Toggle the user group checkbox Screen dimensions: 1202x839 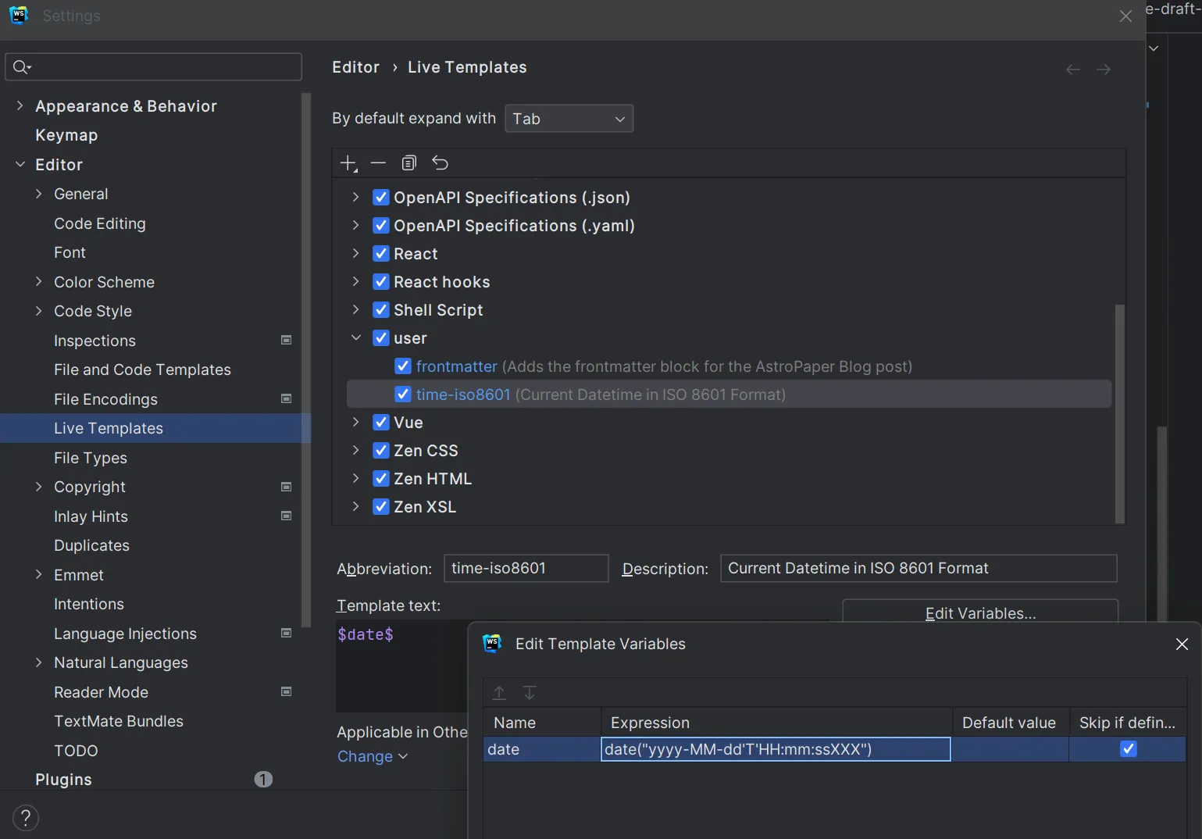pyautogui.click(x=381, y=338)
